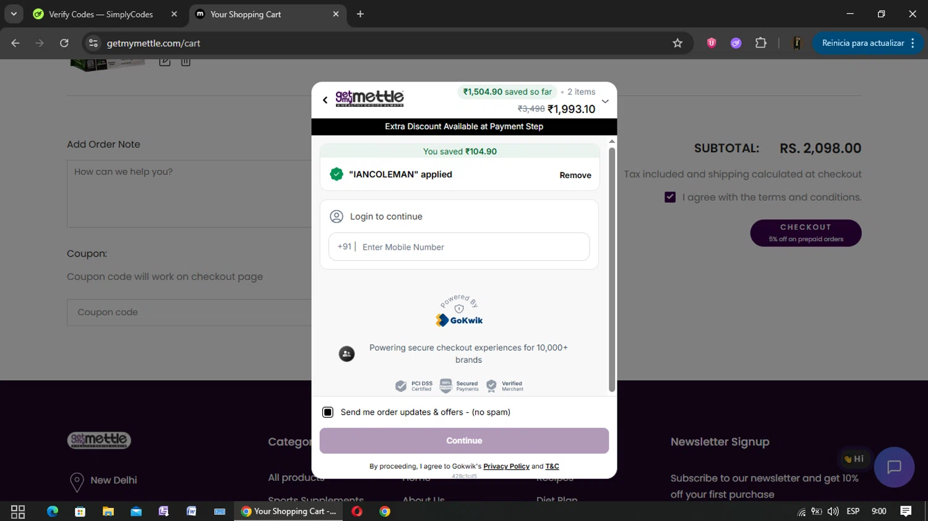Click the Verified Merchant badge
This screenshot has width=928, height=521.
505,386
